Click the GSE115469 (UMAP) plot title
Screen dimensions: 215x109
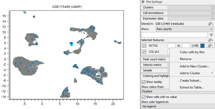pyautogui.click(x=67, y=7)
